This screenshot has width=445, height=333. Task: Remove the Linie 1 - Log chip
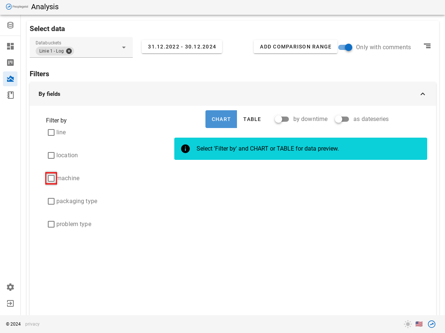pos(69,51)
